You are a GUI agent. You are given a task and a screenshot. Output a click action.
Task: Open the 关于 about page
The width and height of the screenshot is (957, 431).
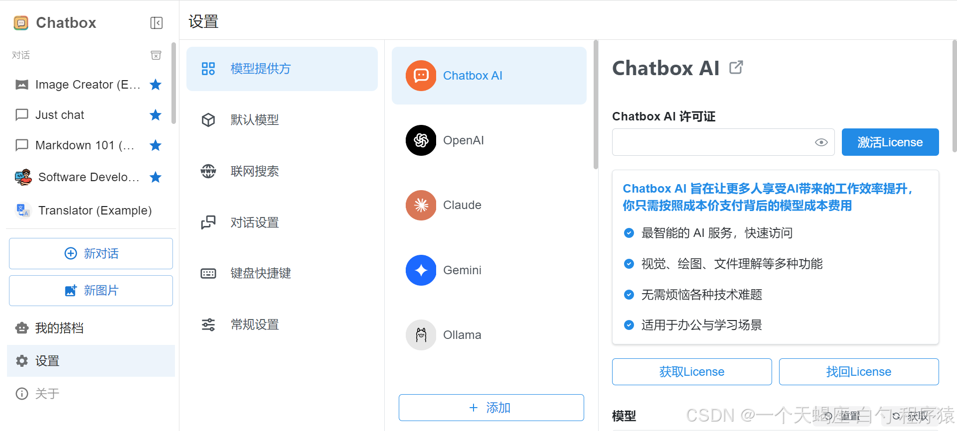[91, 394]
